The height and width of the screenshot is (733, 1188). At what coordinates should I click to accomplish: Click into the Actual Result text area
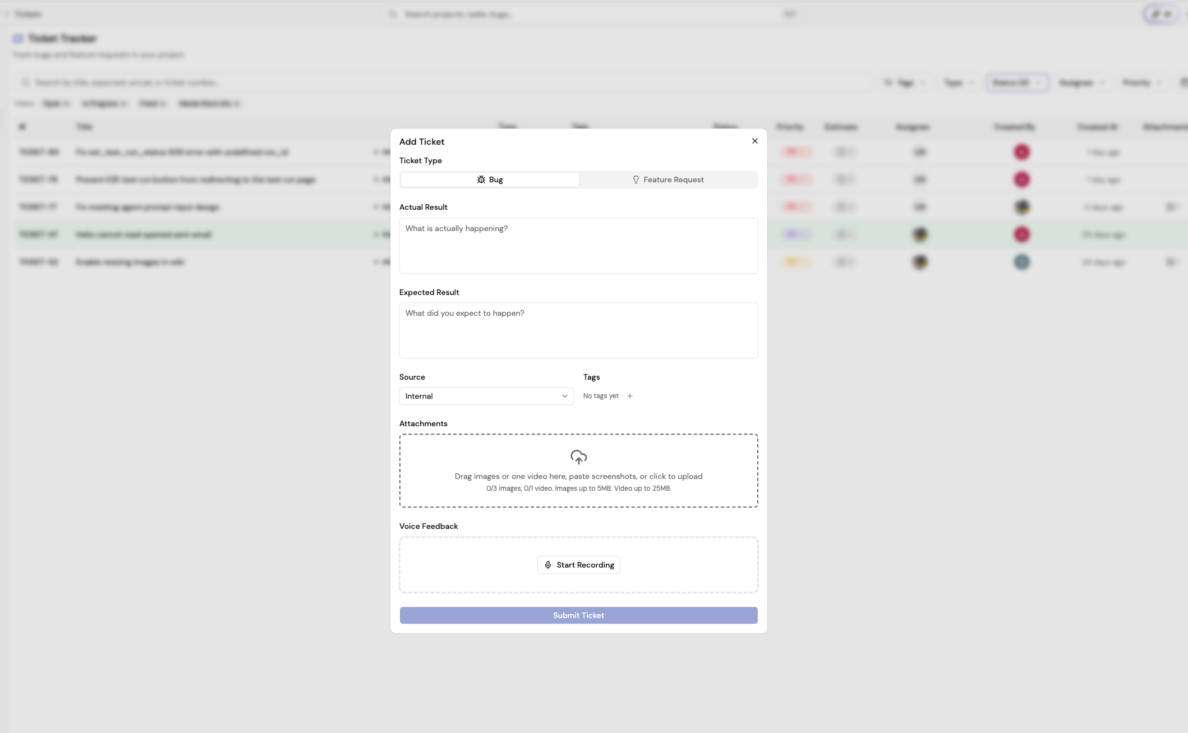pos(578,246)
